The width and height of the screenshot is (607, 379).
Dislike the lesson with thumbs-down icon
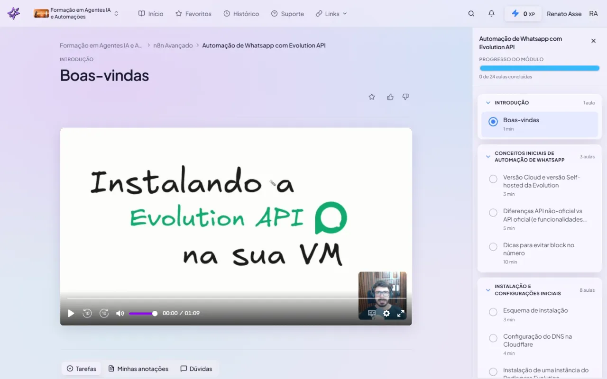click(405, 97)
